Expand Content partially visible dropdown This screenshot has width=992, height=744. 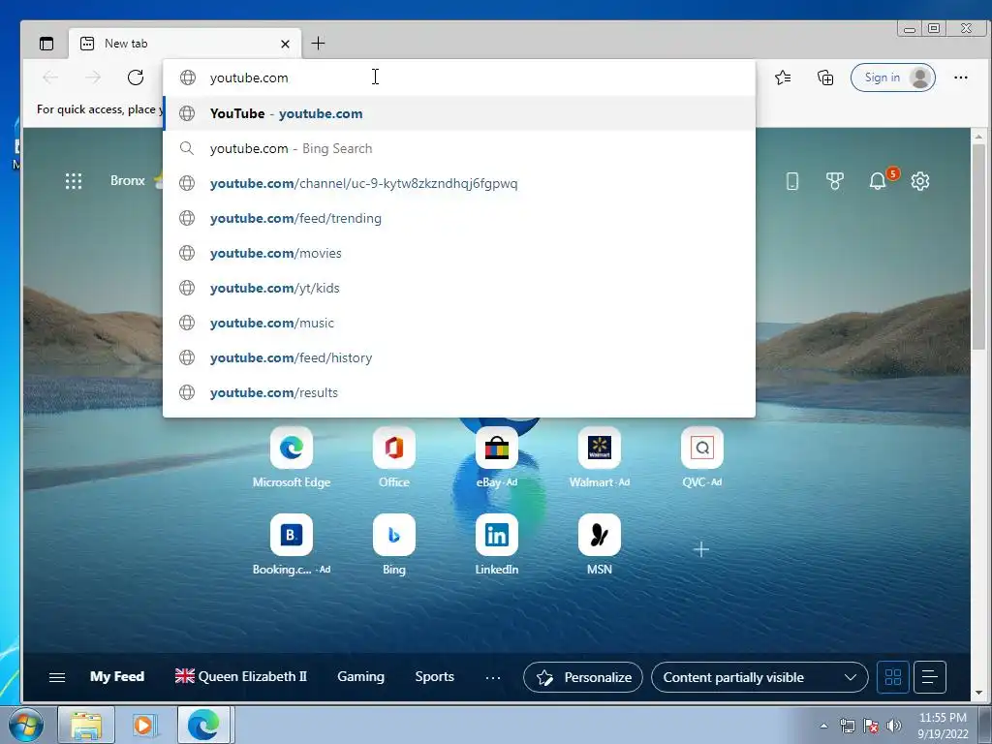[x=759, y=677]
